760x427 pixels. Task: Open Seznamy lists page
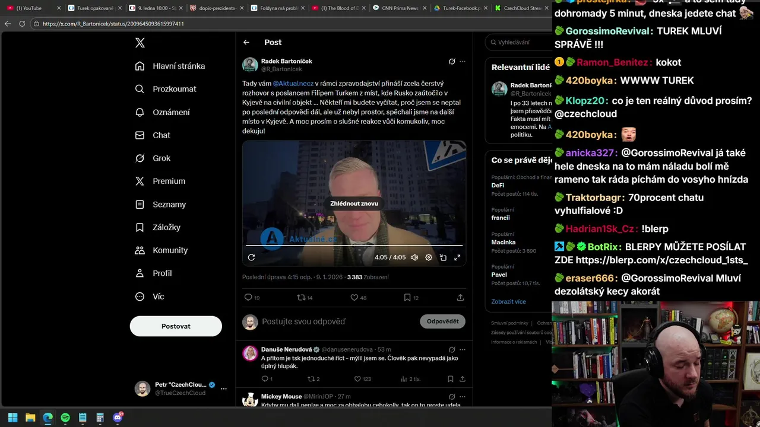click(160, 205)
